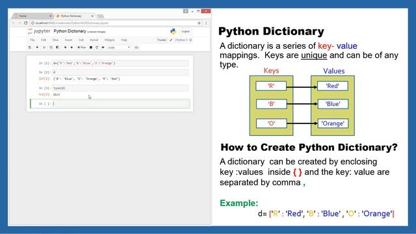Open the Insert menu in Jupyter
Image resolution: width=416 pixels, height=234 pixels.
pos(68,40)
